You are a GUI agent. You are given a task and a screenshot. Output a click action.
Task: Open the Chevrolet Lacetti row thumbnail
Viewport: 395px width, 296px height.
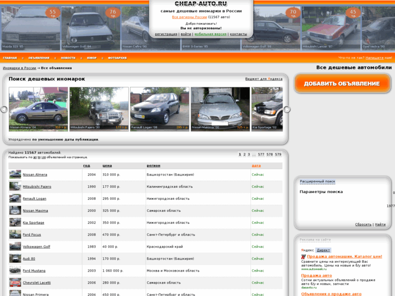[15, 282]
